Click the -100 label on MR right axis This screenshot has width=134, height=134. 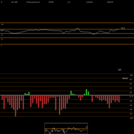(131, 118)
